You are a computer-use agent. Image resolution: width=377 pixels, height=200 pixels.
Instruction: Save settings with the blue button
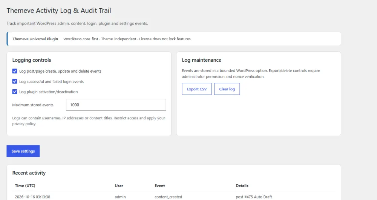23,151
